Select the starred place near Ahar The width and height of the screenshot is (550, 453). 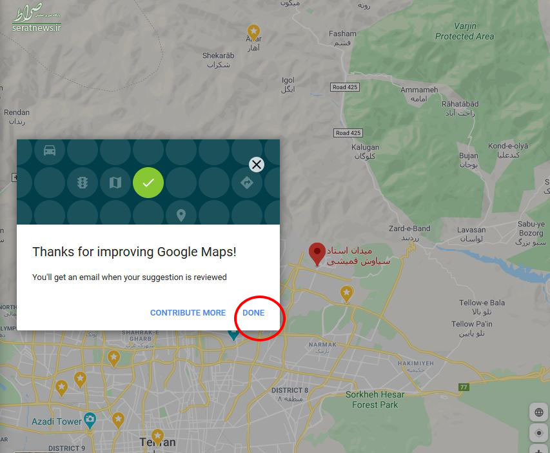(253, 33)
